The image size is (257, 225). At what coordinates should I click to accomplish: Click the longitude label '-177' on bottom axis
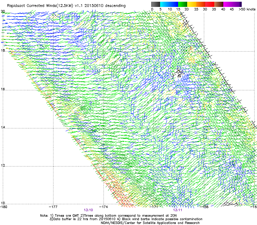pos(53,207)
